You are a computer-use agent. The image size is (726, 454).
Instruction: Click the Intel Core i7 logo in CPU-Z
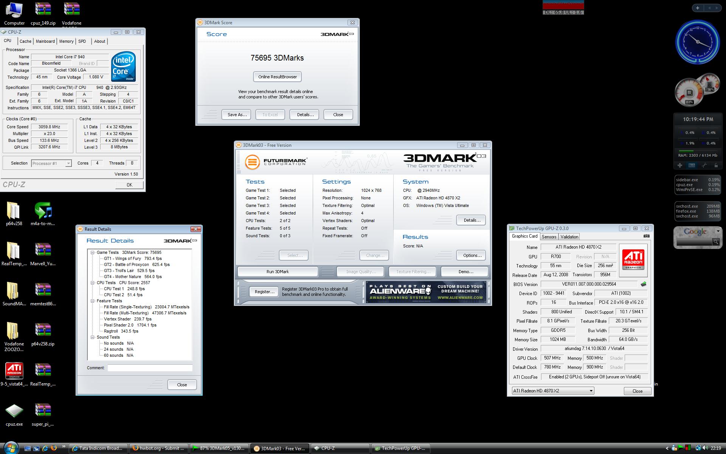124,66
